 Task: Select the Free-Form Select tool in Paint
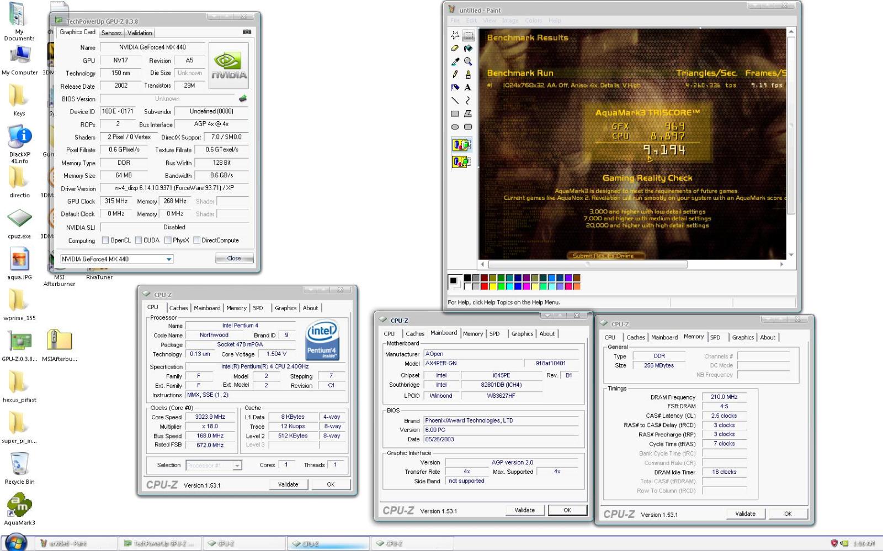point(455,35)
